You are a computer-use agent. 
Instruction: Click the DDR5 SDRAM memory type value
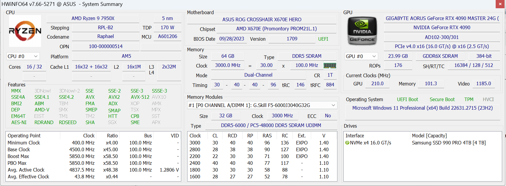(x=307, y=56)
